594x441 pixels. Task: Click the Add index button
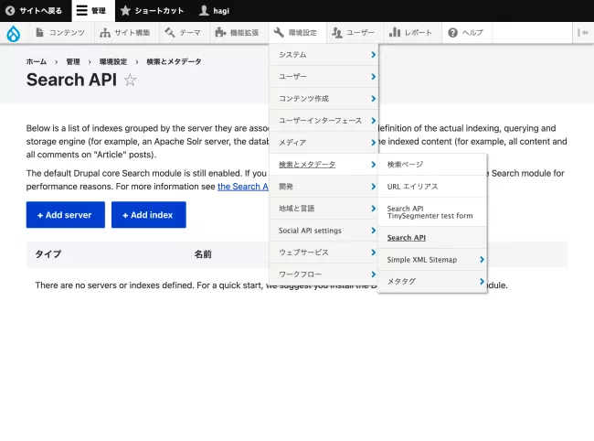coord(148,215)
